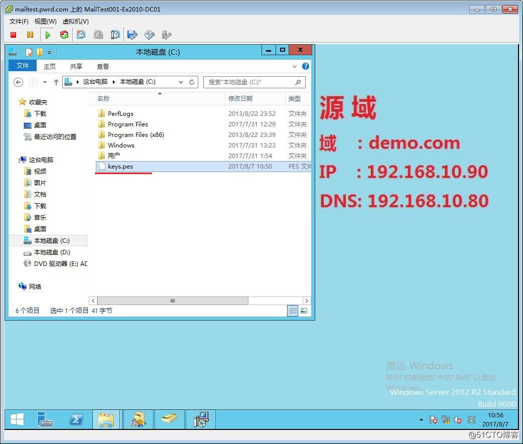523x444 pixels.
Task: Click the Take Snapshot icon
Action: (x=81, y=35)
